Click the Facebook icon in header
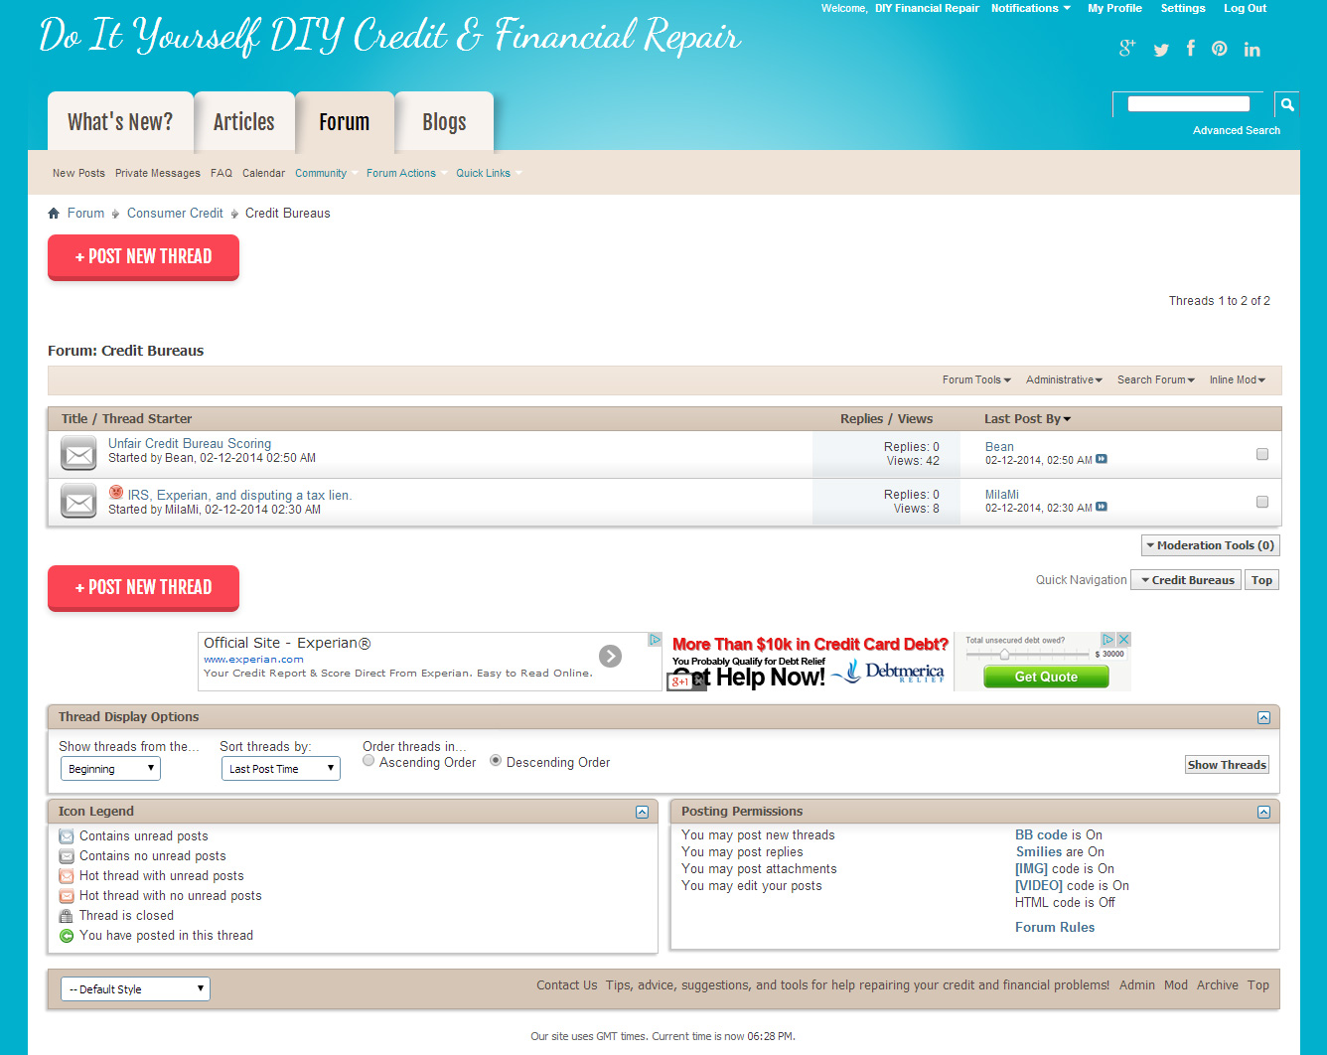This screenshot has height=1055, width=1327. point(1190,49)
